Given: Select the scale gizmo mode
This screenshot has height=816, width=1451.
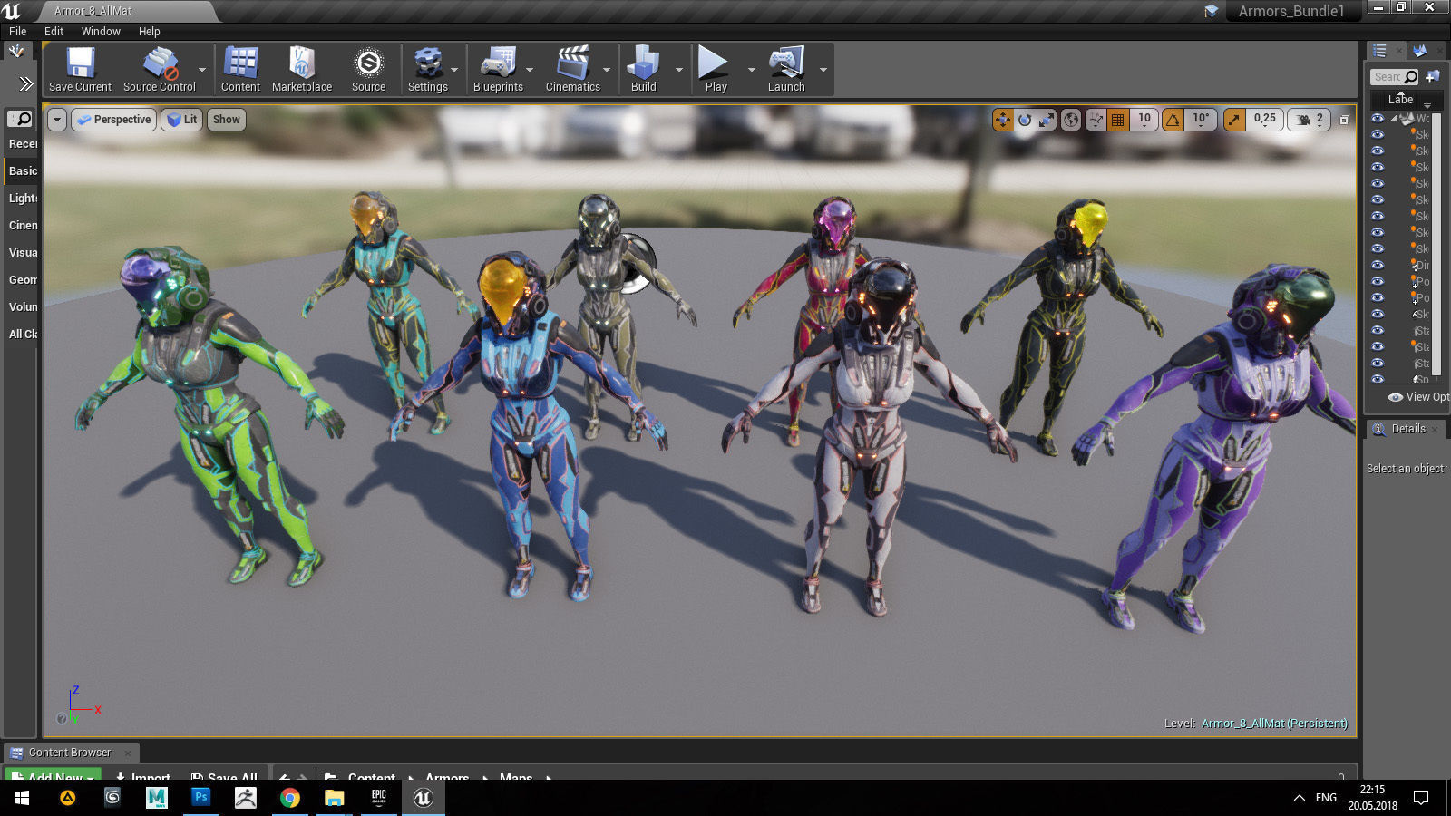Looking at the screenshot, I should click(1047, 120).
